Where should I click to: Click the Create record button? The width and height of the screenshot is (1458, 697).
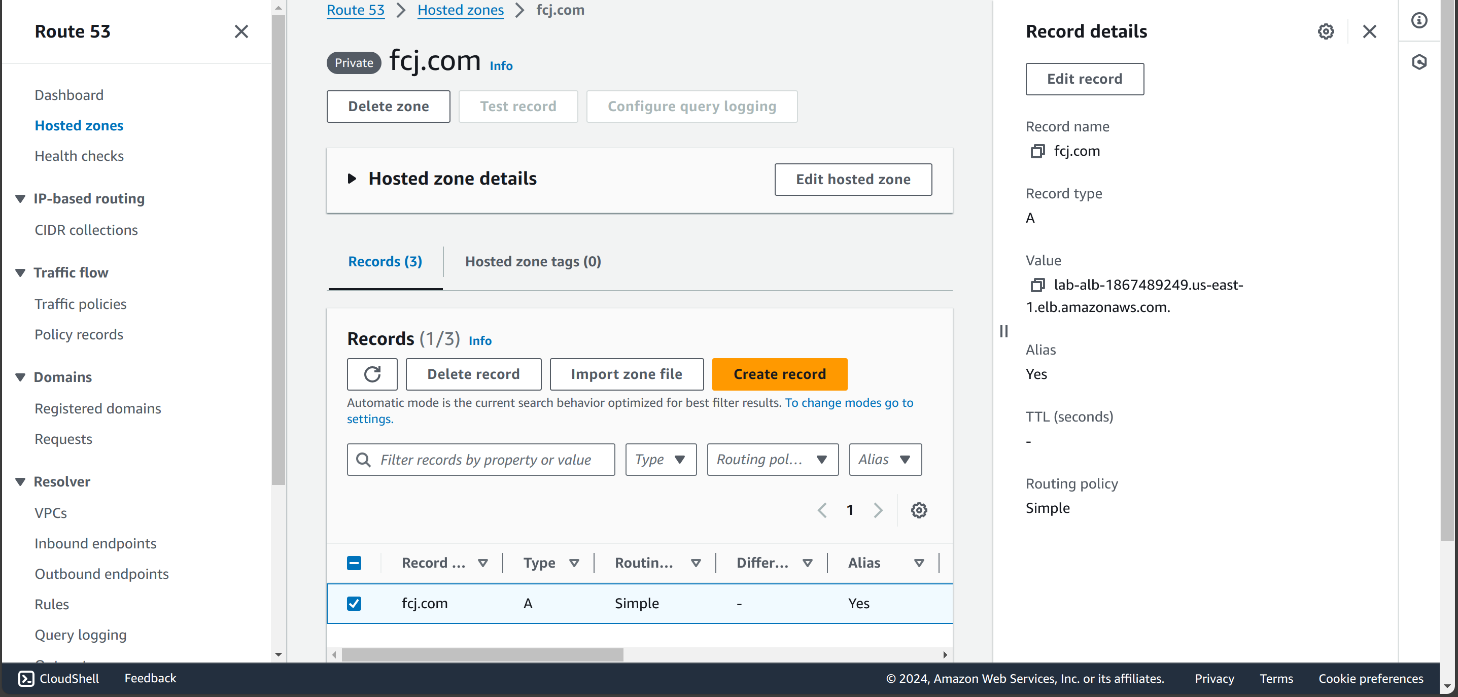point(779,374)
